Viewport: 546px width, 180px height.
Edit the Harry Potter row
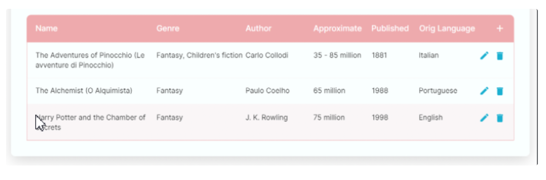[484, 118]
